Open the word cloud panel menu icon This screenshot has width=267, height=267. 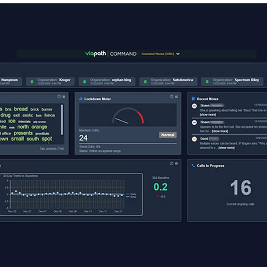[x=64, y=96]
